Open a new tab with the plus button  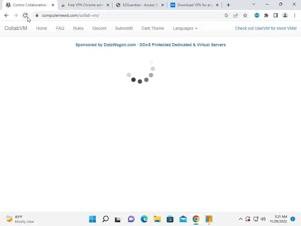tap(228, 5)
